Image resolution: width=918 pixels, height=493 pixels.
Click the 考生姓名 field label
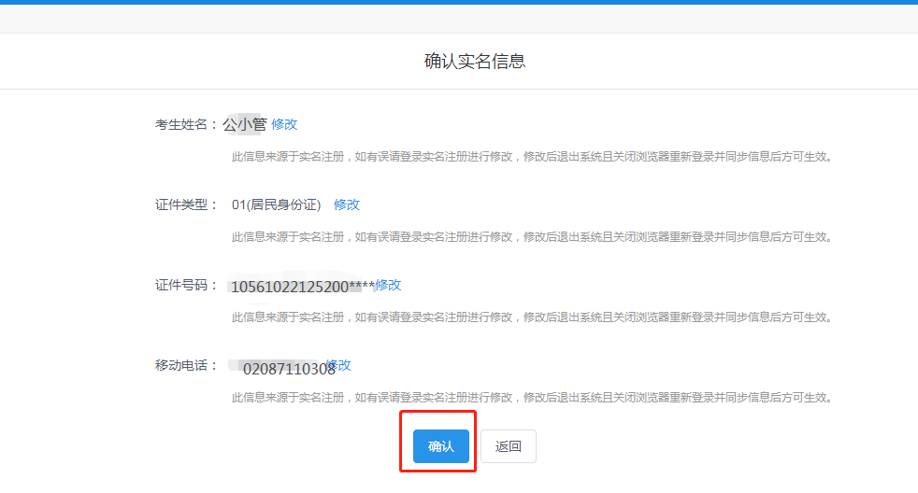point(186,124)
